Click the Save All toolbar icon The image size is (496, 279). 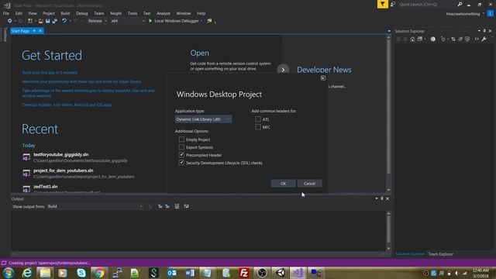(x=55, y=21)
